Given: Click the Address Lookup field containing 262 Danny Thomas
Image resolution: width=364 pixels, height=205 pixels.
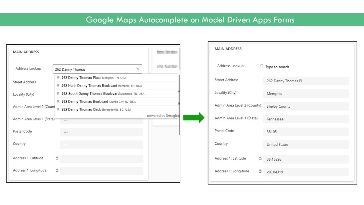Looking at the screenshot, I should (x=97, y=69).
